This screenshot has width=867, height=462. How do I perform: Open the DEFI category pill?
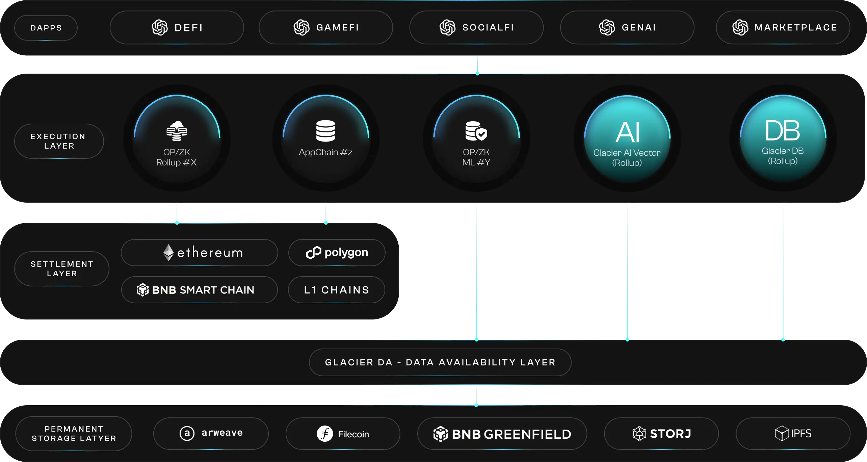177,27
